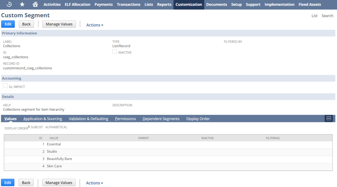Image resolution: width=337 pixels, height=187 pixels.
Task: Click the bottom Back button
Action: (x=26, y=183)
